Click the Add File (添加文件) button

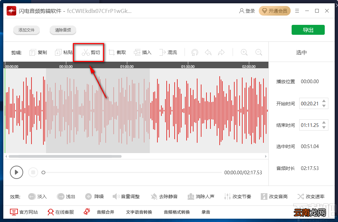click(x=26, y=30)
